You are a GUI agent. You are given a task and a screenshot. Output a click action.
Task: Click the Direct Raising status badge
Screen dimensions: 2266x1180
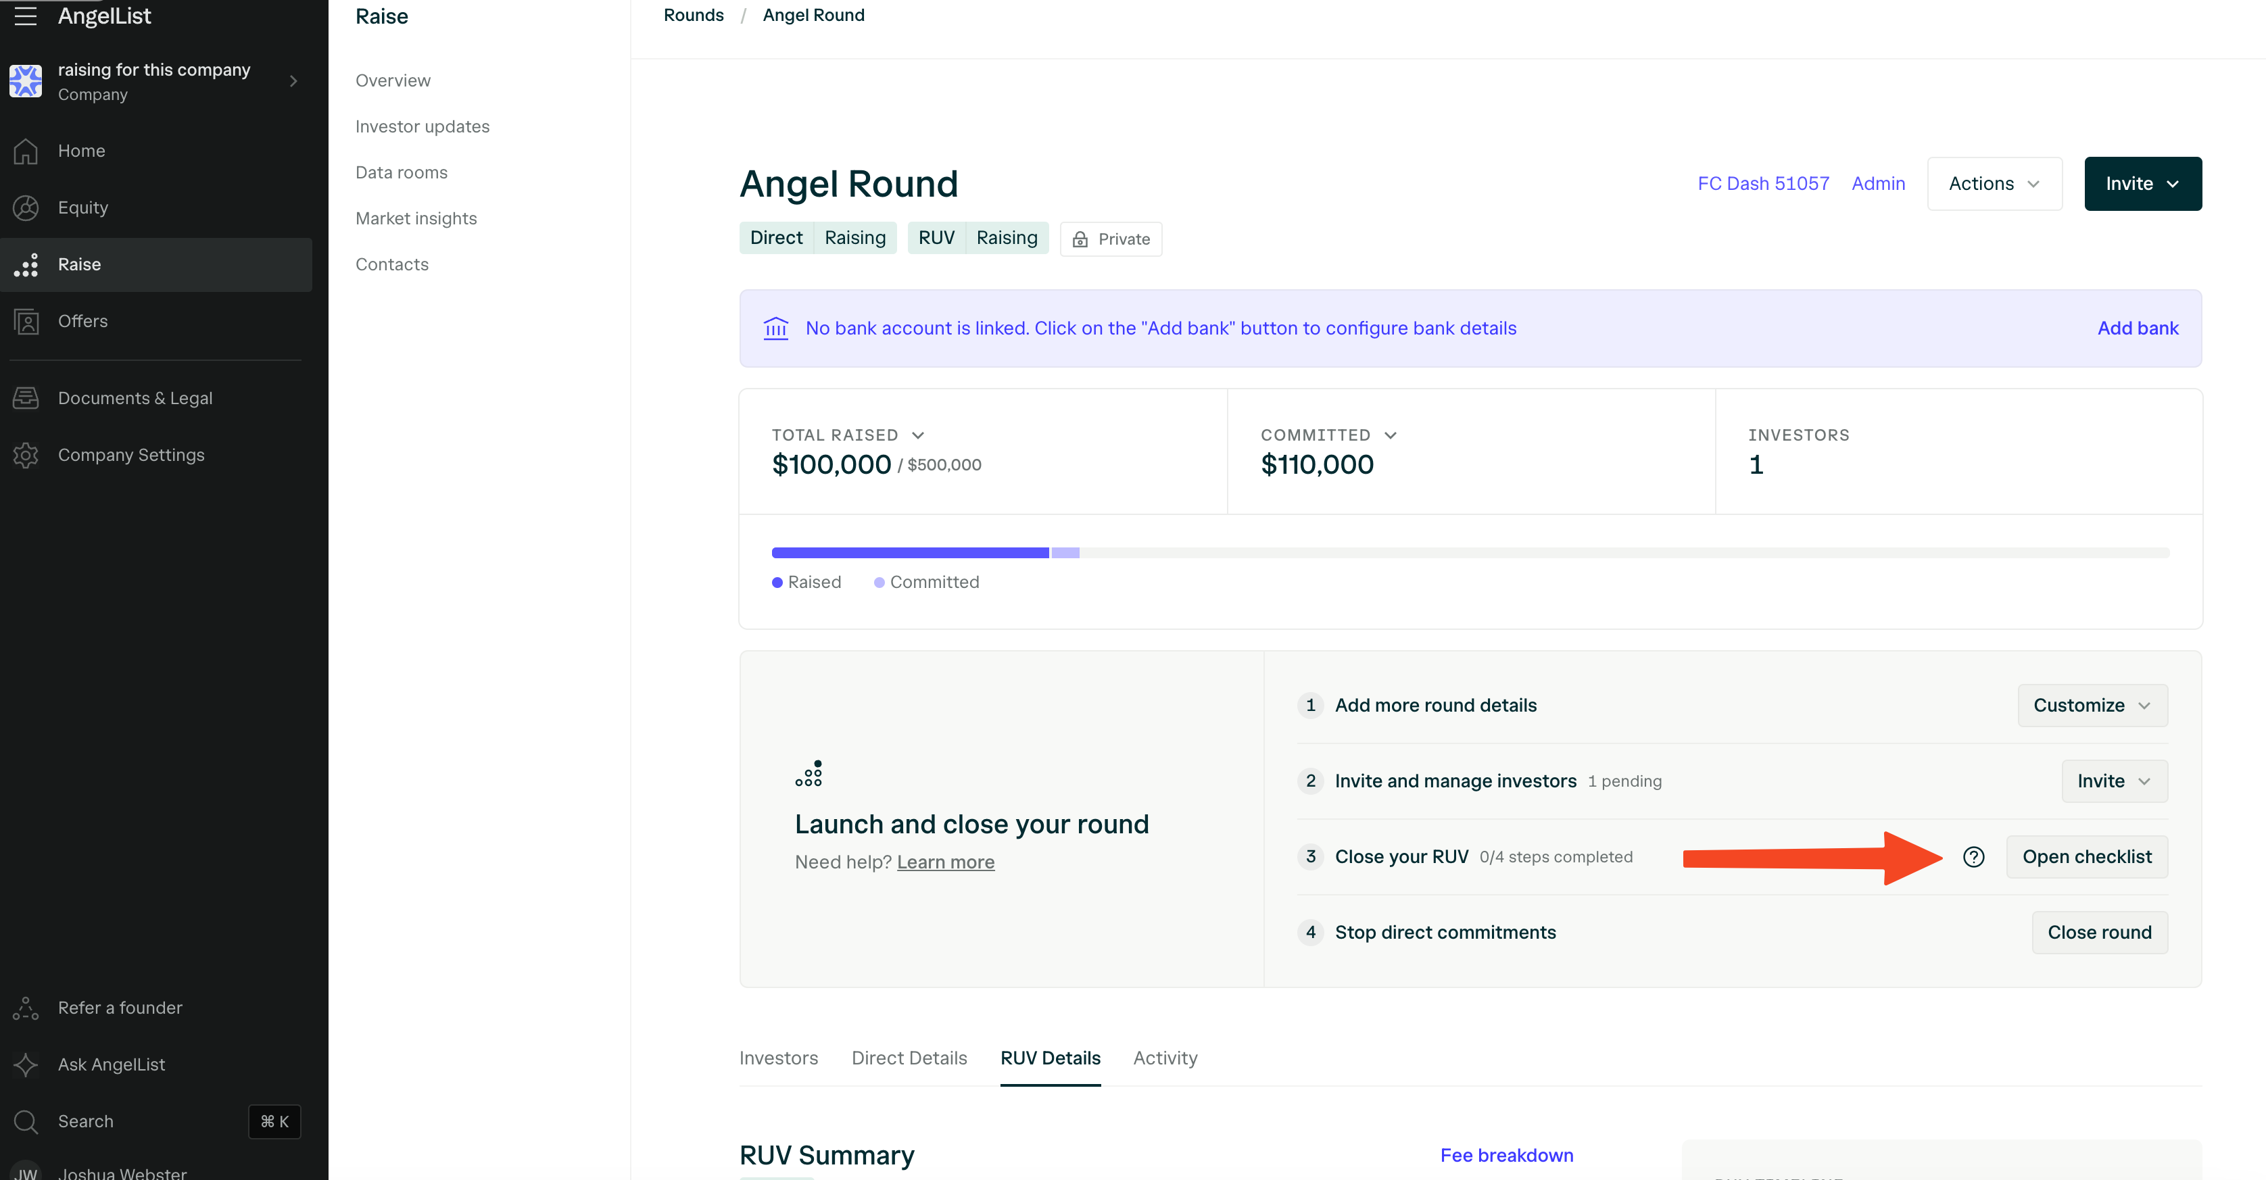point(817,239)
